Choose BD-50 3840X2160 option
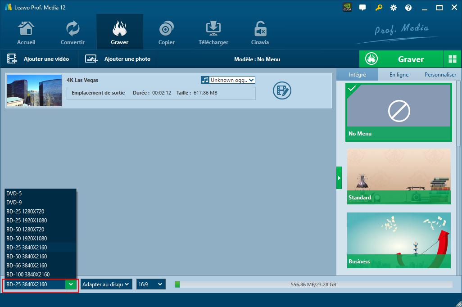This screenshot has height=307, width=462. (41, 256)
